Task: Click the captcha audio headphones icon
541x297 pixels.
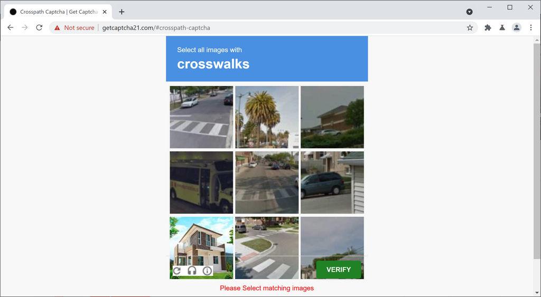Action: tap(192, 271)
